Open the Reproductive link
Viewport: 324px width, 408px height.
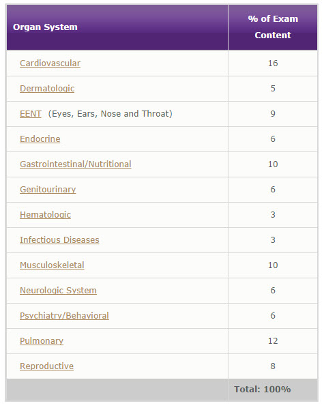pos(47,366)
